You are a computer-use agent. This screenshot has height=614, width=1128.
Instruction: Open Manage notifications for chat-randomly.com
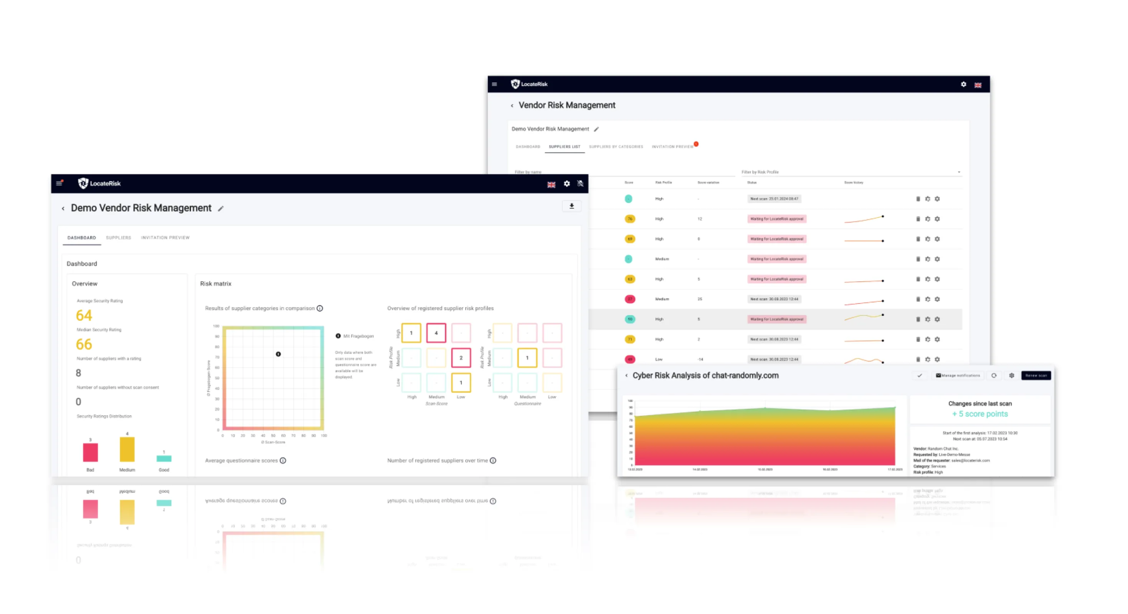(x=957, y=375)
